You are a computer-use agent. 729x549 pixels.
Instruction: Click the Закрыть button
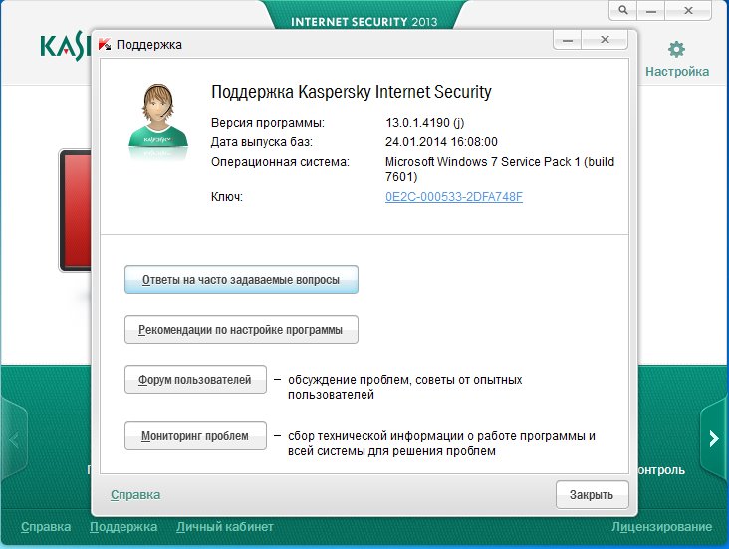(592, 494)
